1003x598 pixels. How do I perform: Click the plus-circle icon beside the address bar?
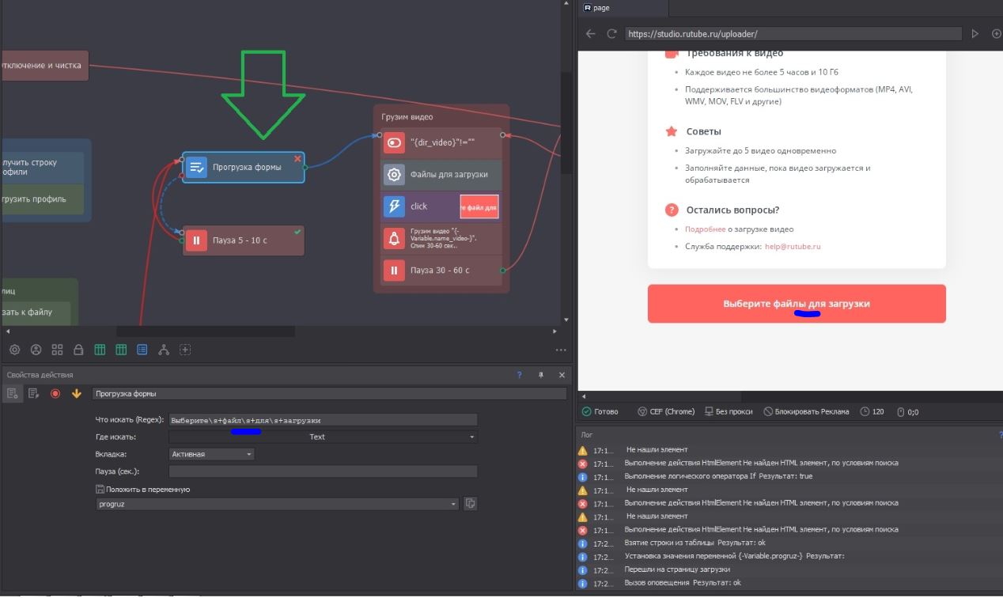996,34
